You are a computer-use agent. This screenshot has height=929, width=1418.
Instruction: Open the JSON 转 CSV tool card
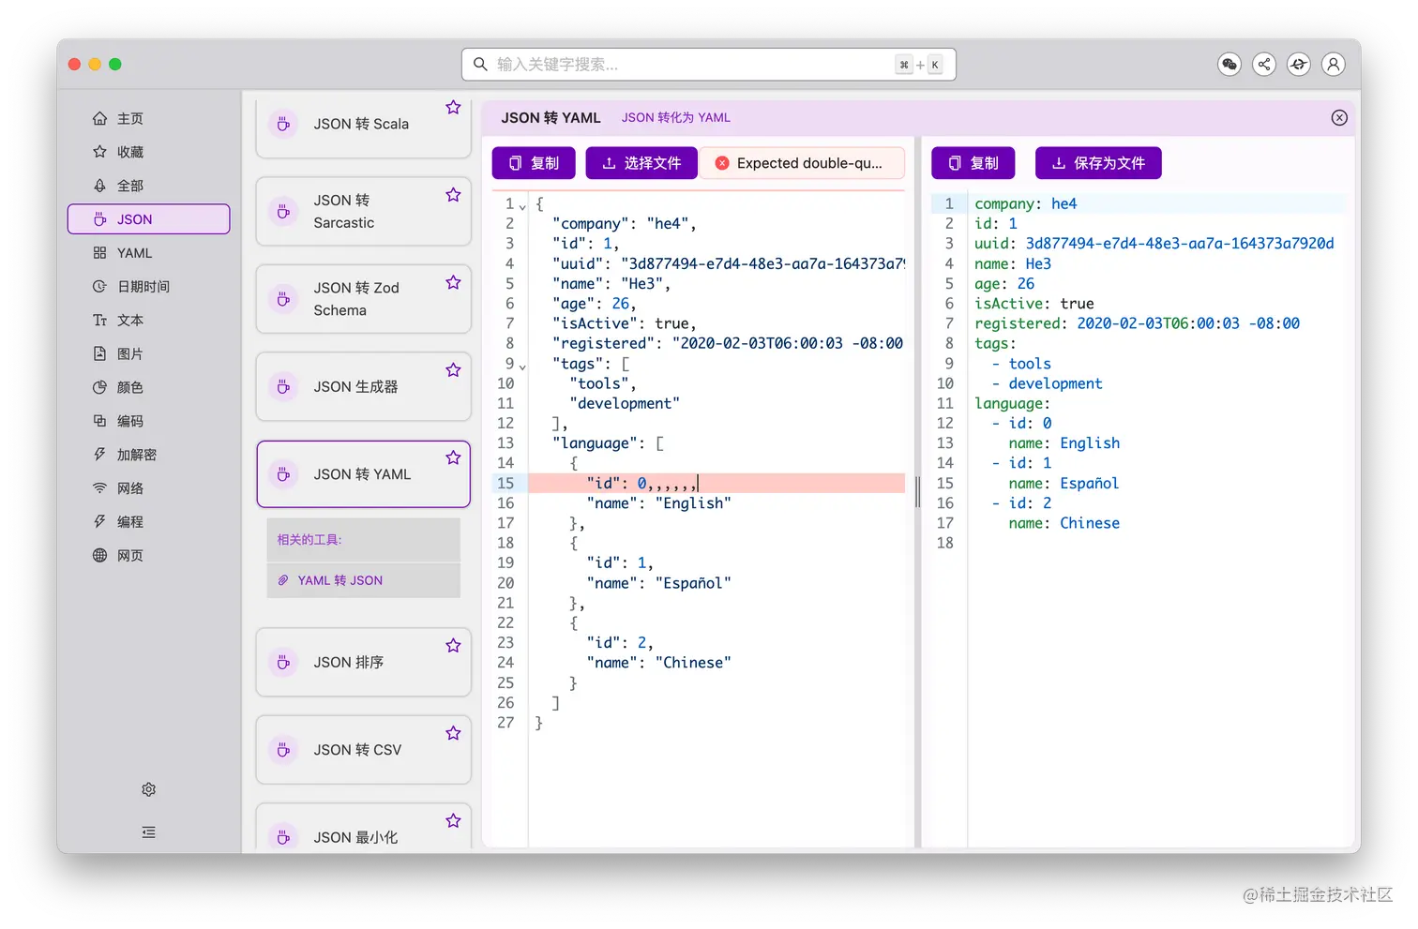pyautogui.click(x=363, y=750)
